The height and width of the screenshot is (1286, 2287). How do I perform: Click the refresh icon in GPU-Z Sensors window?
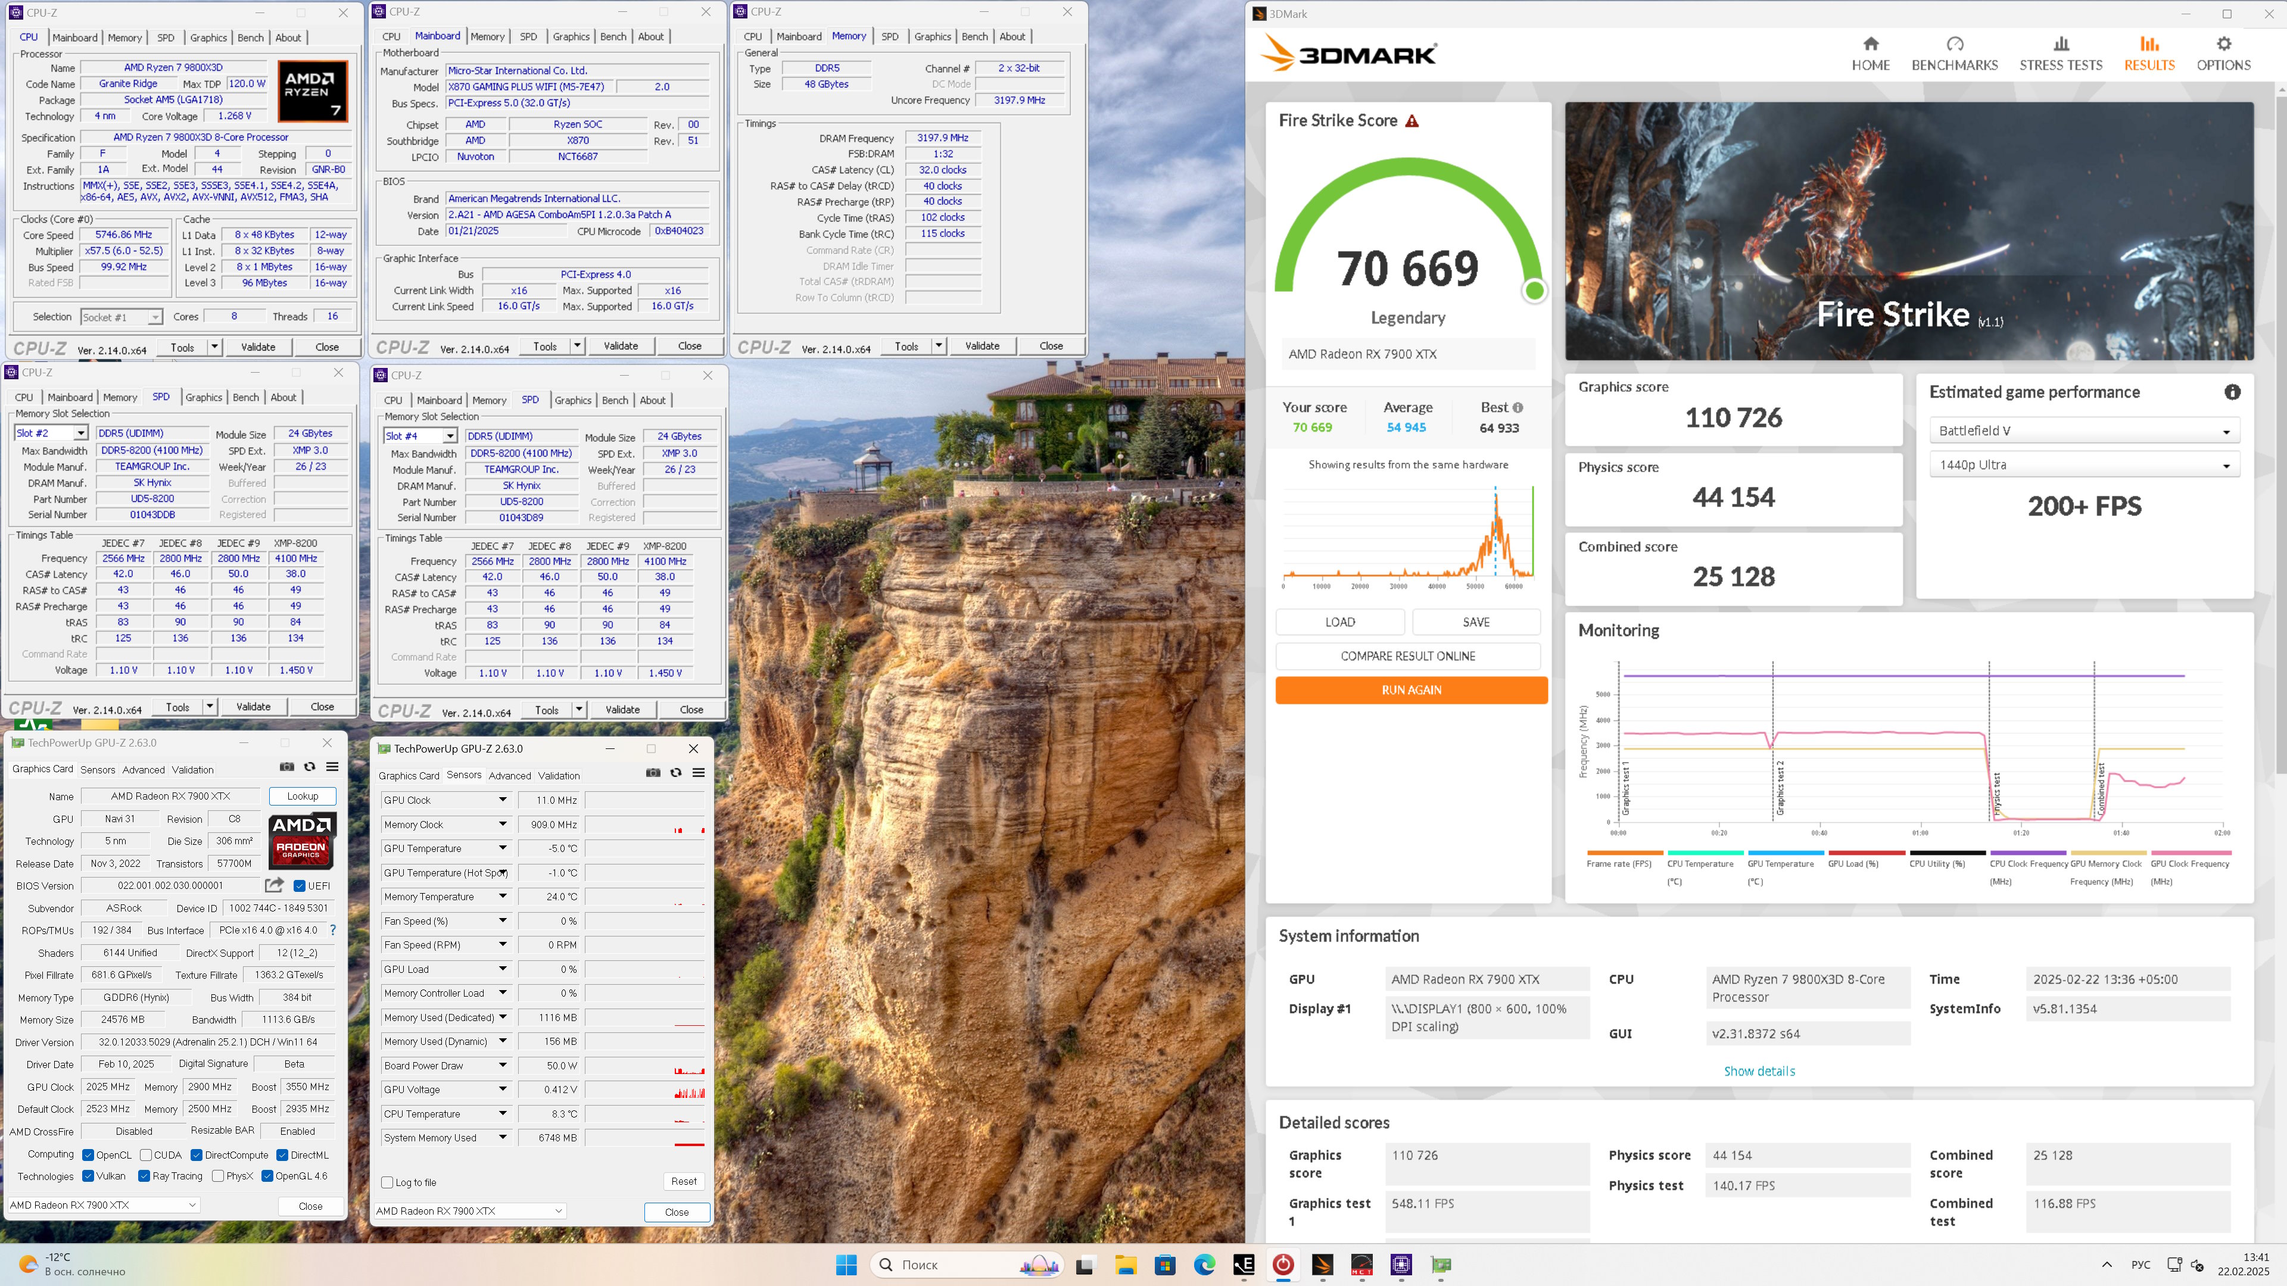pos(675,773)
